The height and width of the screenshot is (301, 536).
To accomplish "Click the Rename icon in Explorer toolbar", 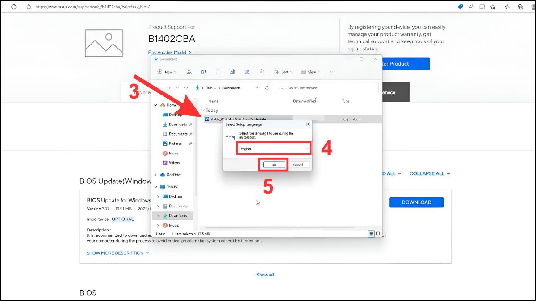I will pos(232,72).
